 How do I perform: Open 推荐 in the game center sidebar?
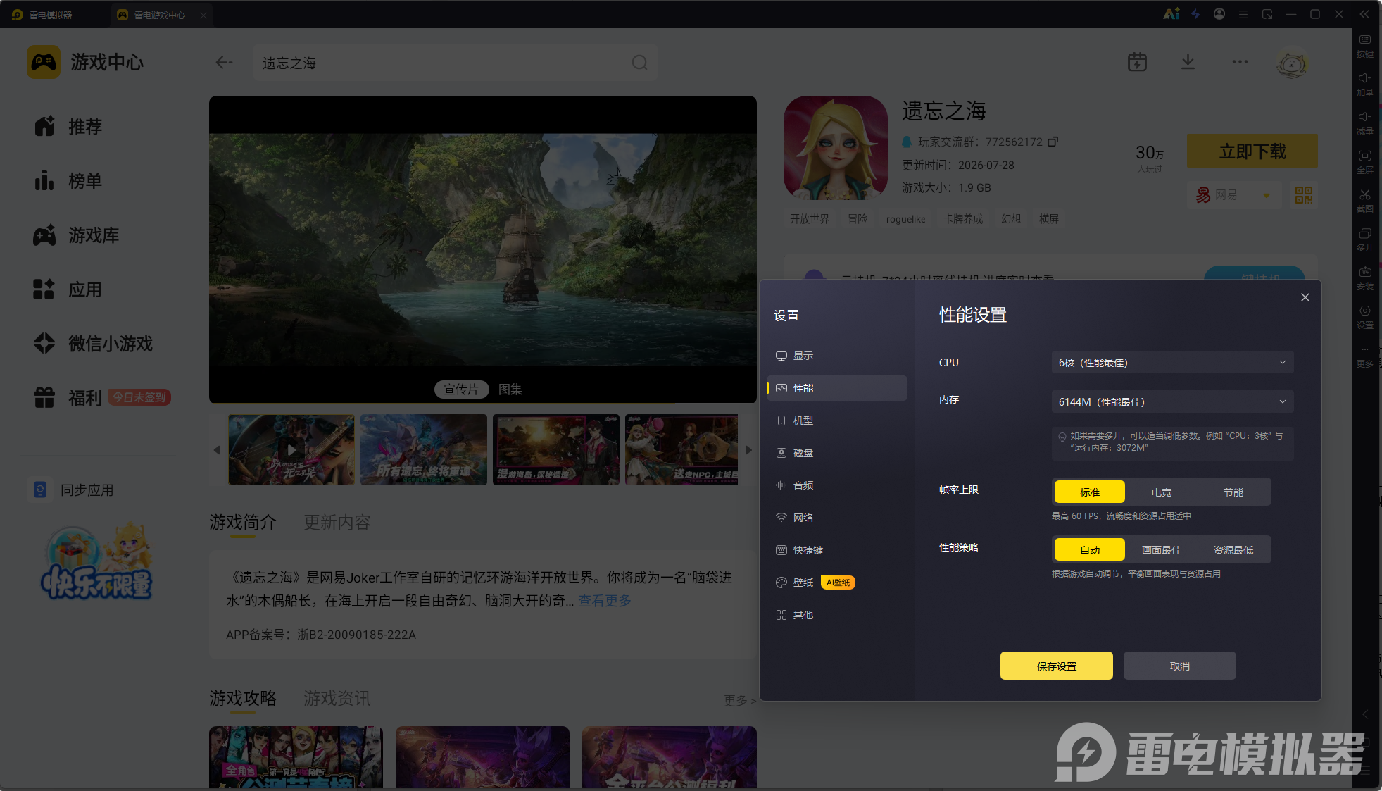click(x=68, y=127)
